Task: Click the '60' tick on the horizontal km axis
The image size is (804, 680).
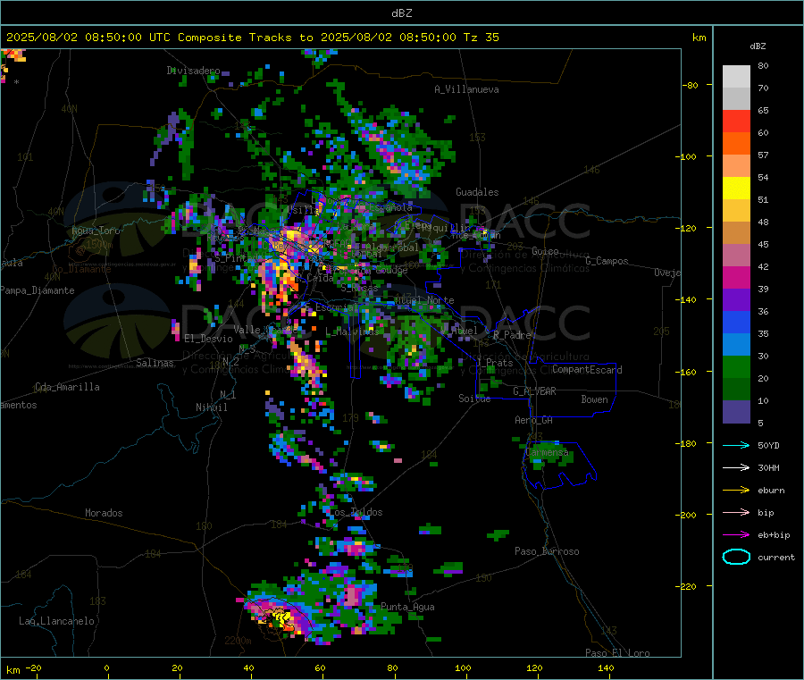Action: pyautogui.click(x=320, y=668)
